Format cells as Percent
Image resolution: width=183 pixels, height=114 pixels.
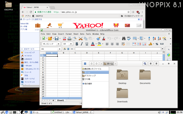pos(157,44)
